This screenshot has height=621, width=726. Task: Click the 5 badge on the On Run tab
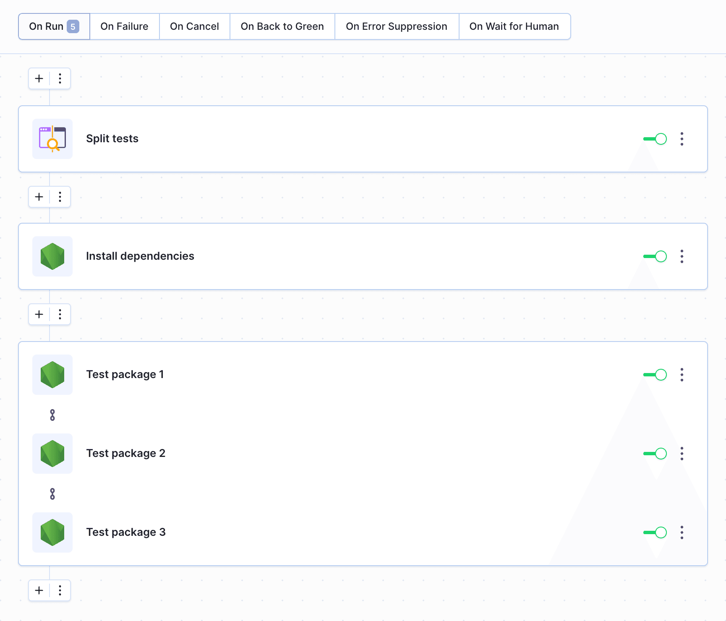pyautogui.click(x=73, y=26)
